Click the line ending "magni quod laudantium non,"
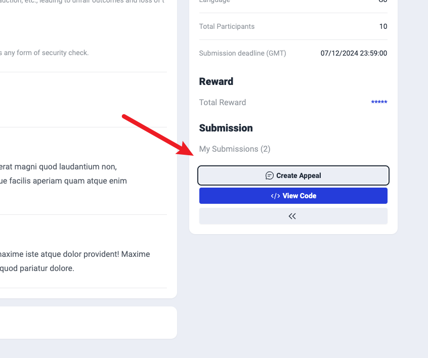This screenshot has width=428, height=358. (x=59, y=166)
